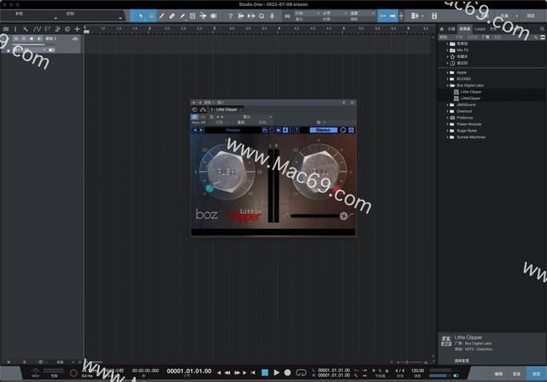The width and height of the screenshot is (547, 382).
Task: Open the plugin settings gear icon
Action: click(x=318, y=122)
